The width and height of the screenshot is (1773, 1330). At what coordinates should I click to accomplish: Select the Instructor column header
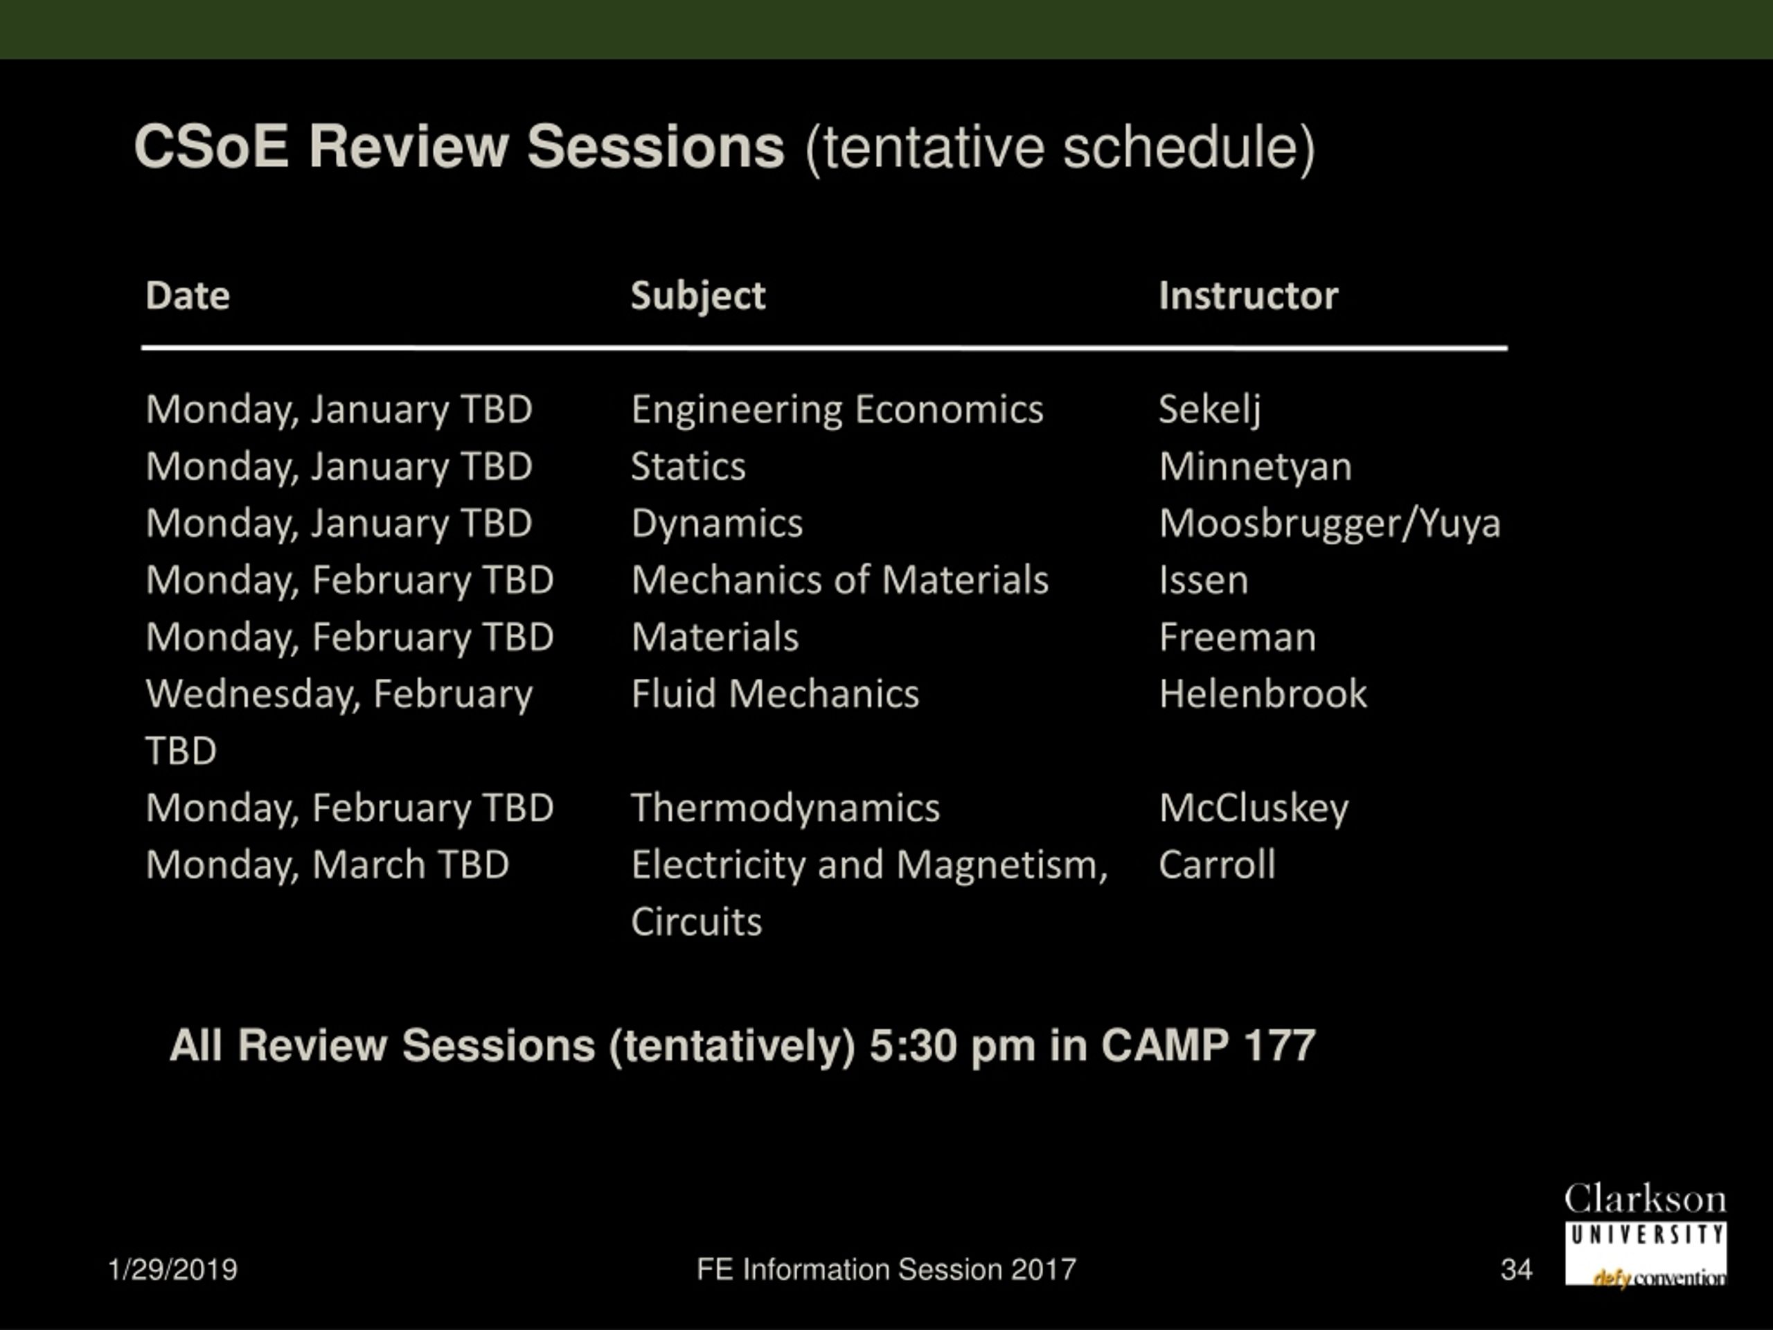[x=1248, y=296]
